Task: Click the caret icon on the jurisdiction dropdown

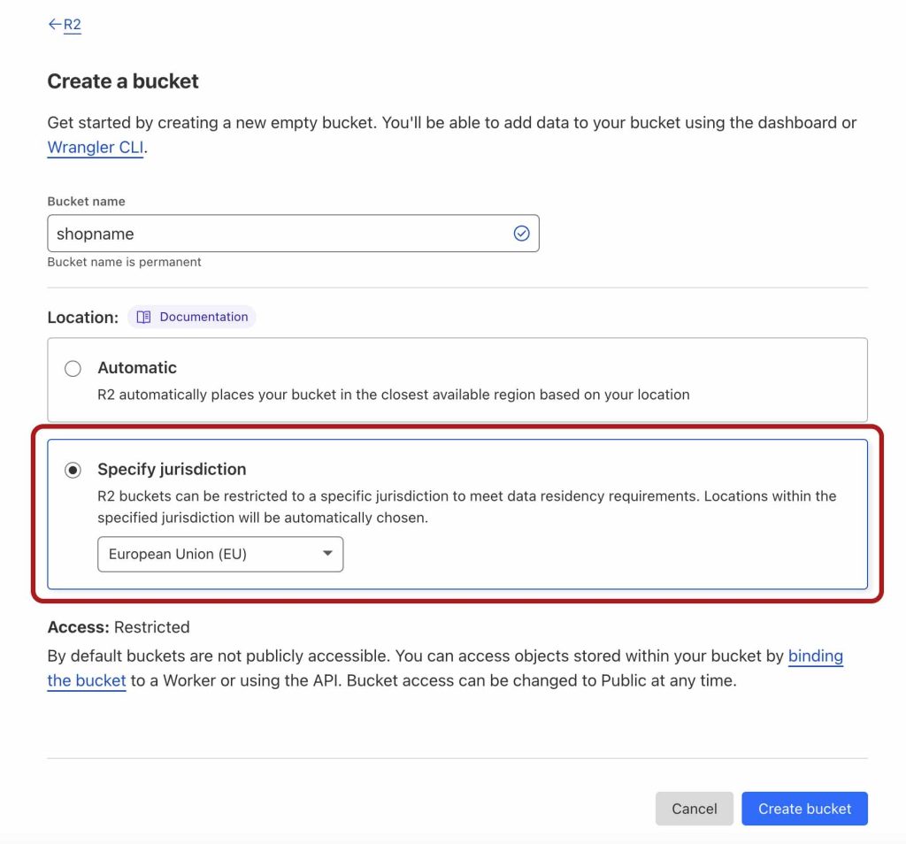Action: point(329,554)
